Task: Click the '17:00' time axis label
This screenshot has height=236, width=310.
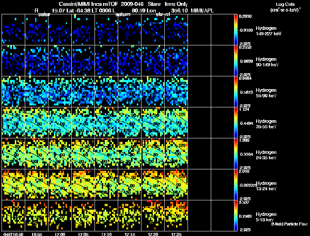Action: click(60, 234)
